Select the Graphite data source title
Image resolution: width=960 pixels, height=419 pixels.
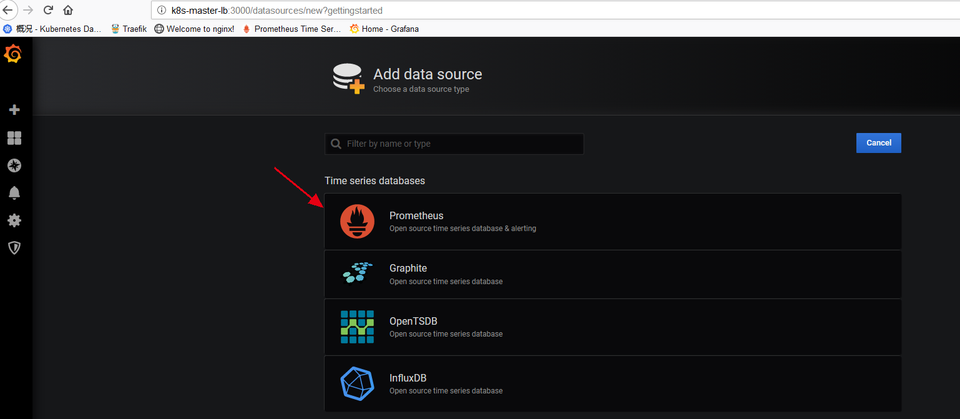click(408, 268)
